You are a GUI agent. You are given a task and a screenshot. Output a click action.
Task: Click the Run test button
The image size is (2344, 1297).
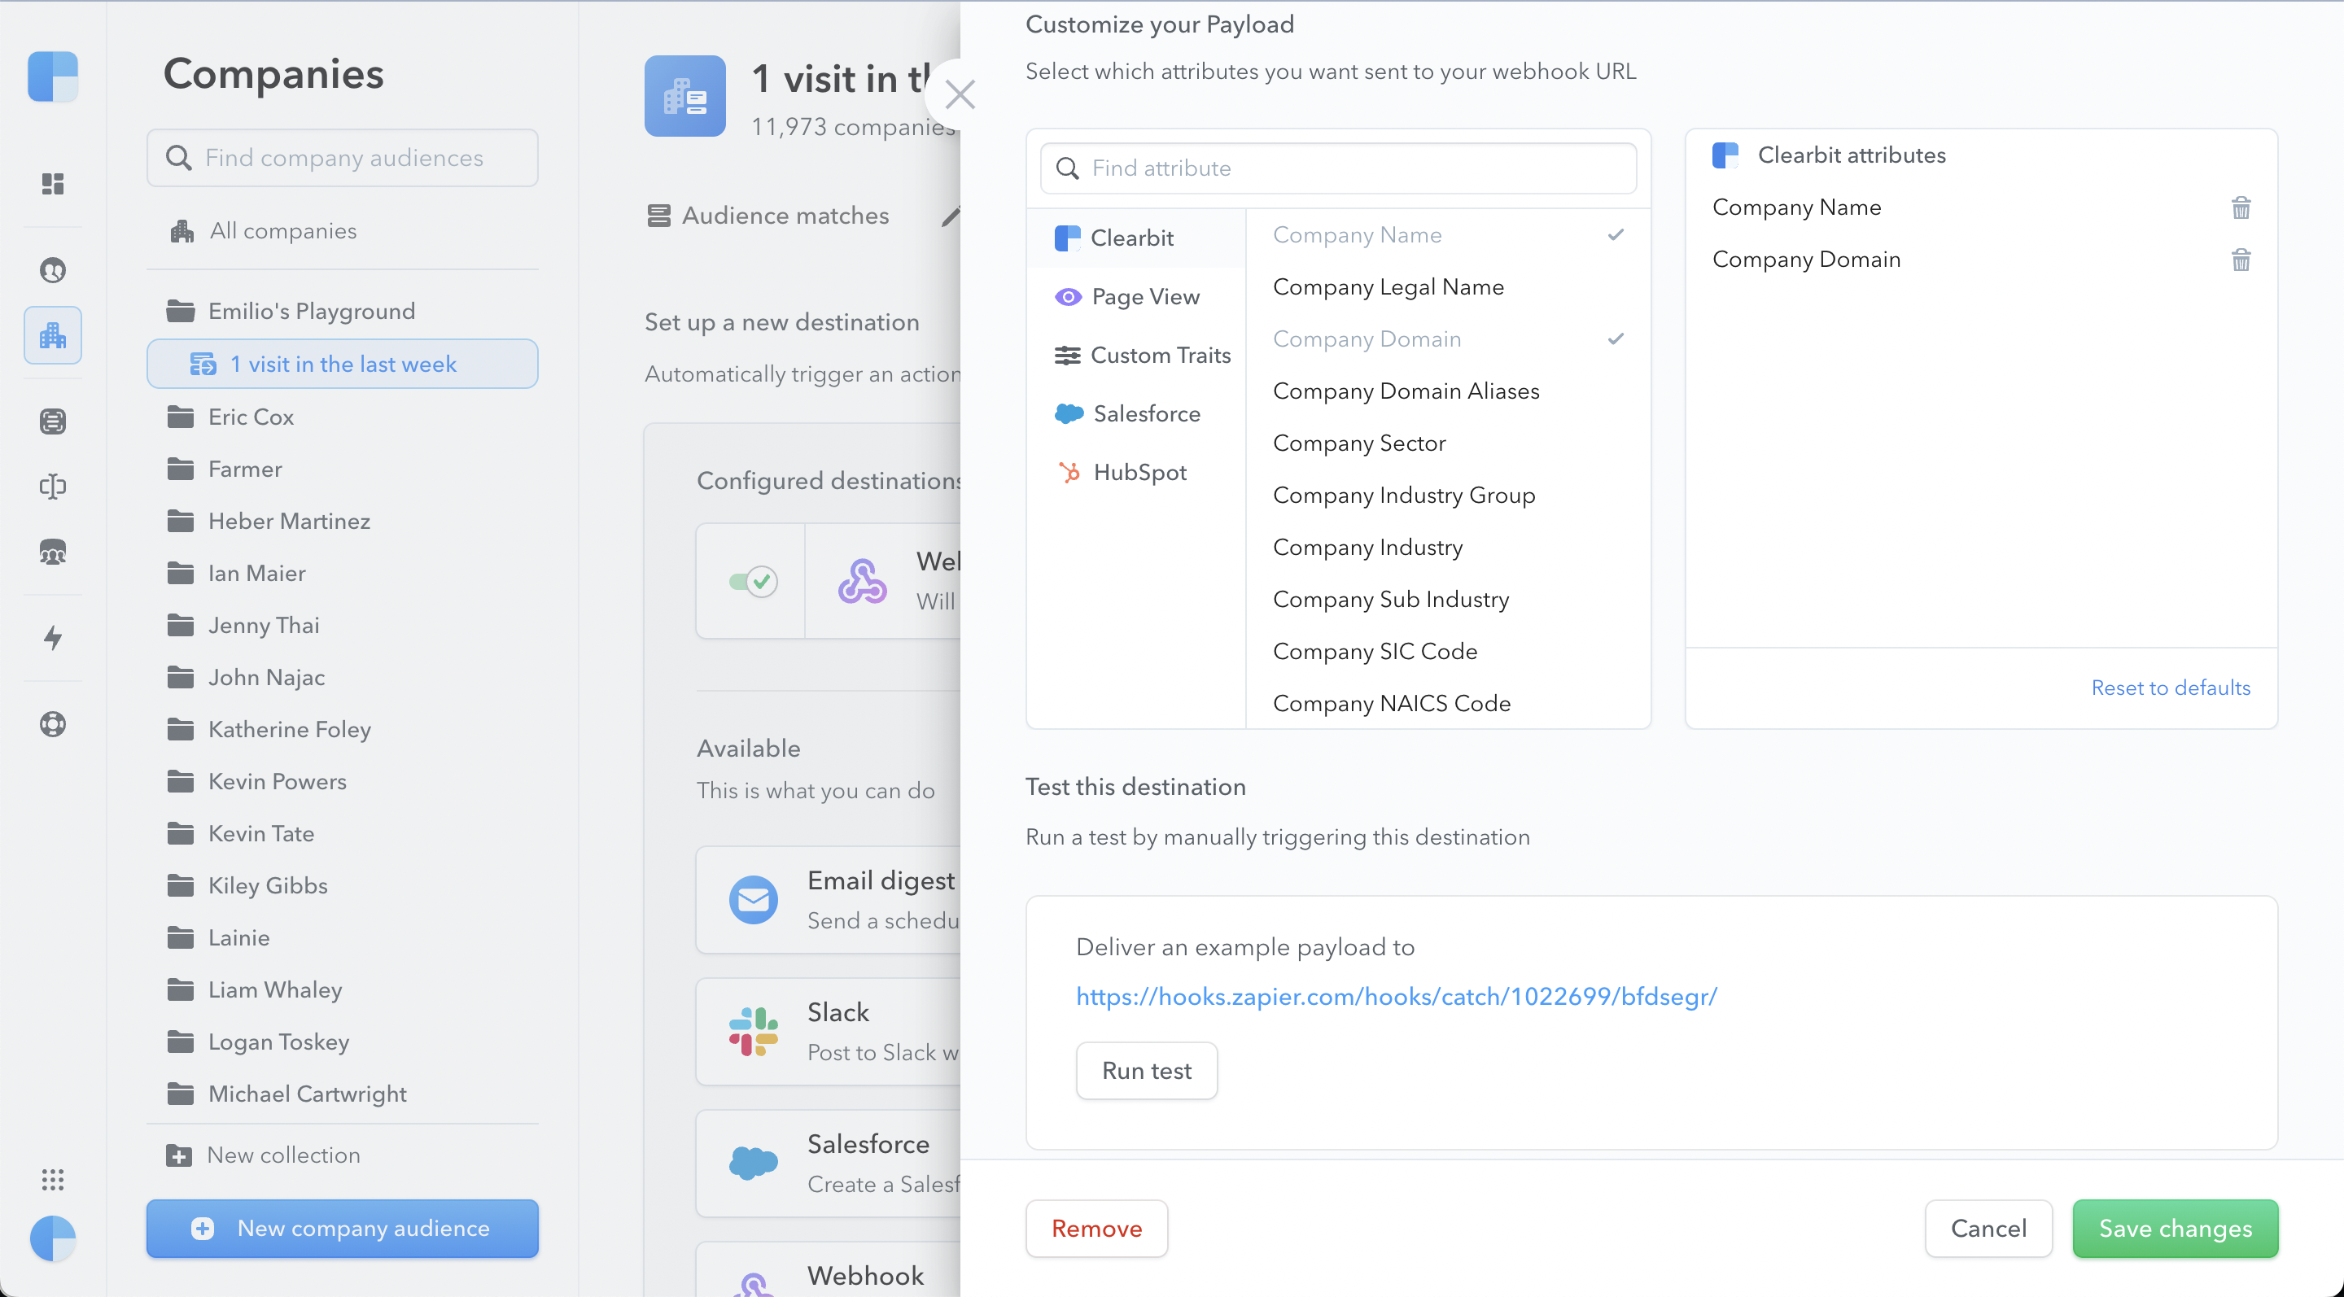[1147, 1071]
